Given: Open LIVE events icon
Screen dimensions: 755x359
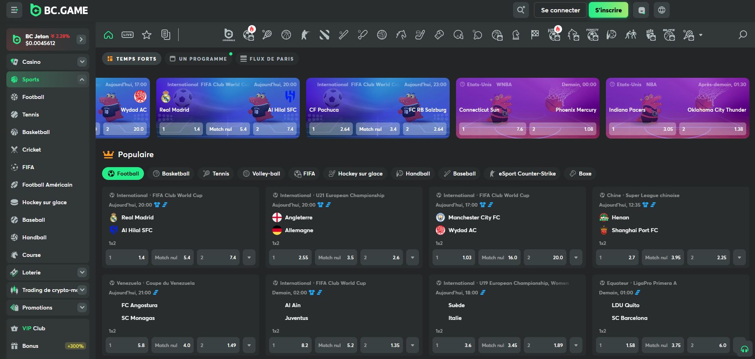Looking at the screenshot, I should (x=128, y=35).
